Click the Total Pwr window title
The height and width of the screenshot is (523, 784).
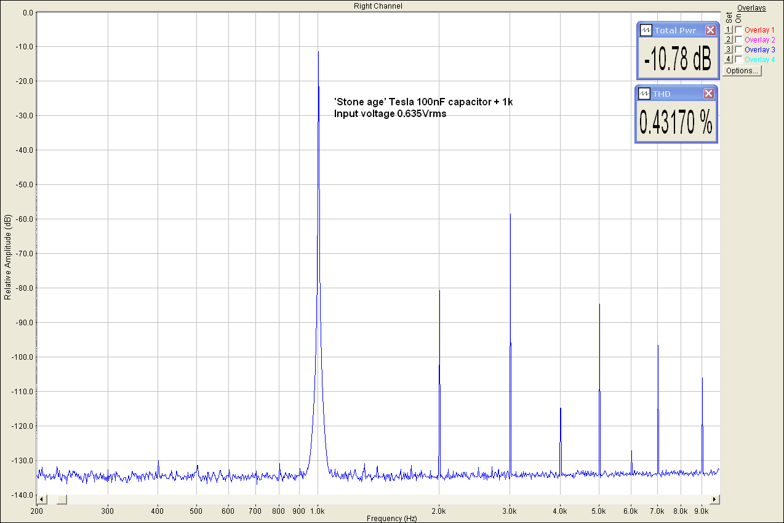(675, 30)
